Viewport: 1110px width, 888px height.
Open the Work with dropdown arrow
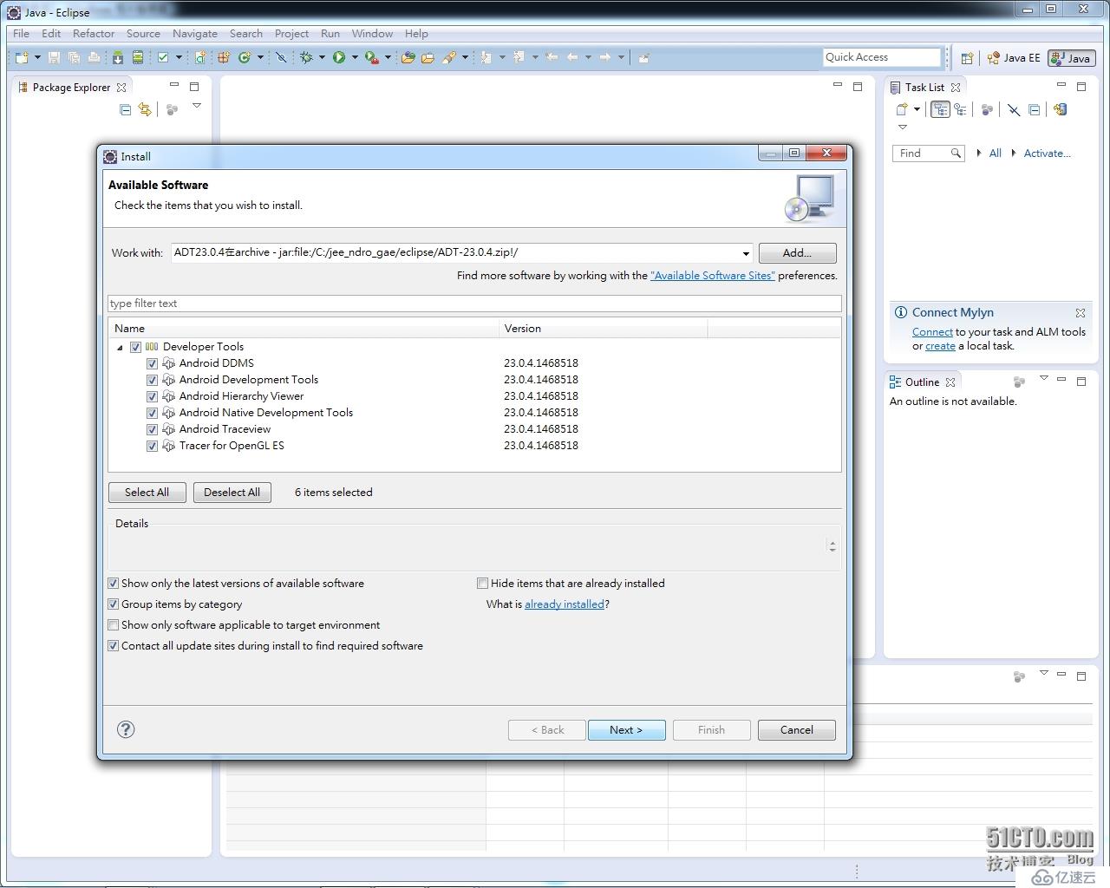tap(746, 253)
